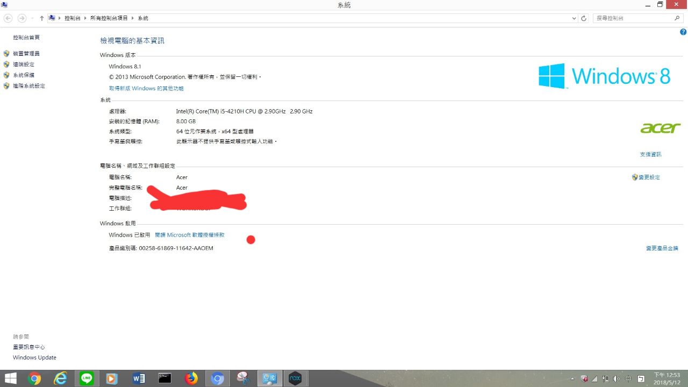This screenshot has width=688, height=387.
Task: Expand the arrow after 所有控制台項目 breadcrumb
Action: (x=133, y=18)
